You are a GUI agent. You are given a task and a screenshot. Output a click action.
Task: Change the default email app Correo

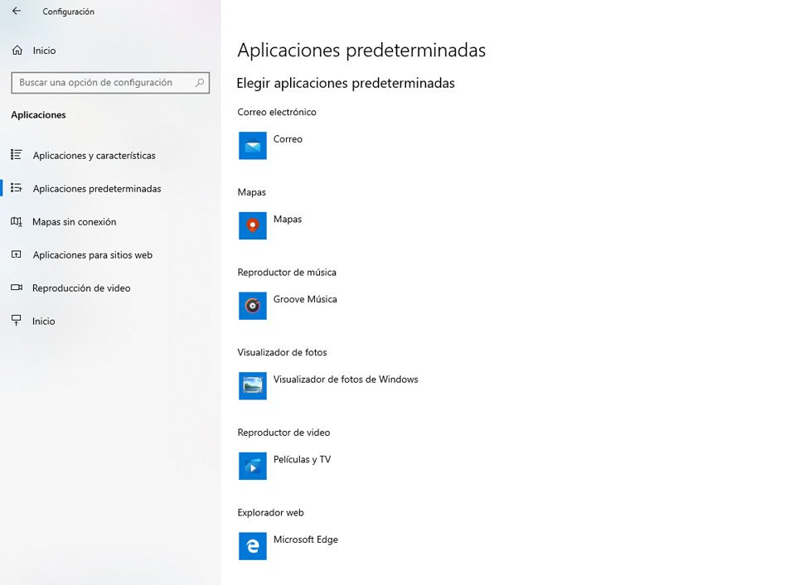(288, 139)
